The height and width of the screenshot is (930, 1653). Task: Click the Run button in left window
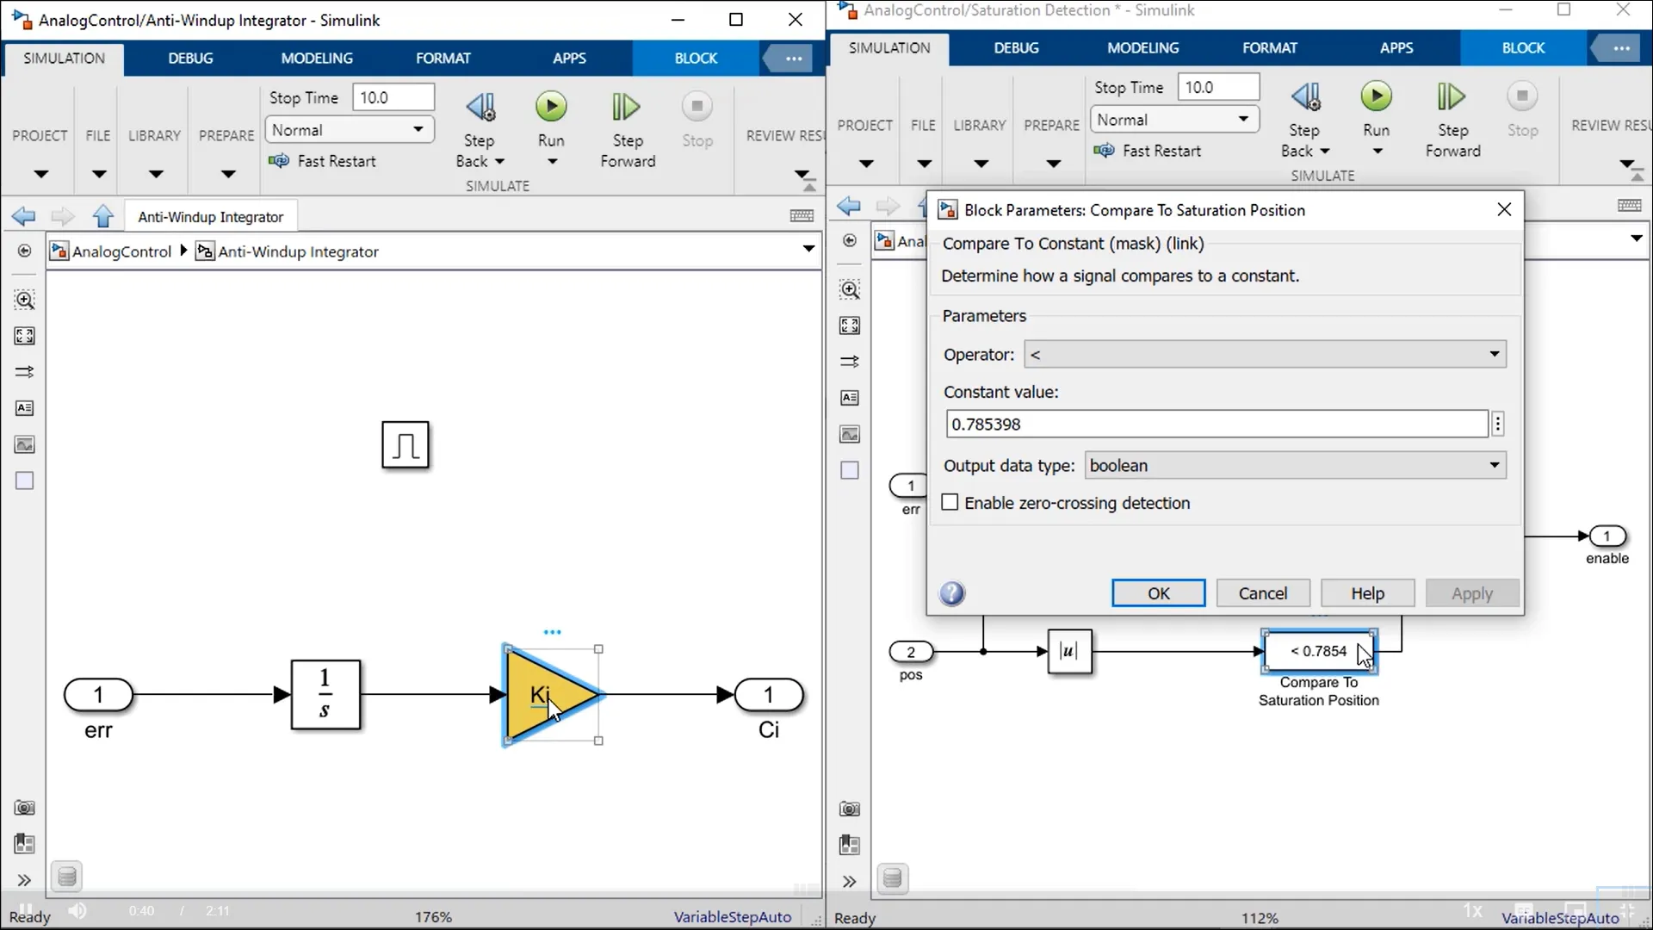(551, 107)
